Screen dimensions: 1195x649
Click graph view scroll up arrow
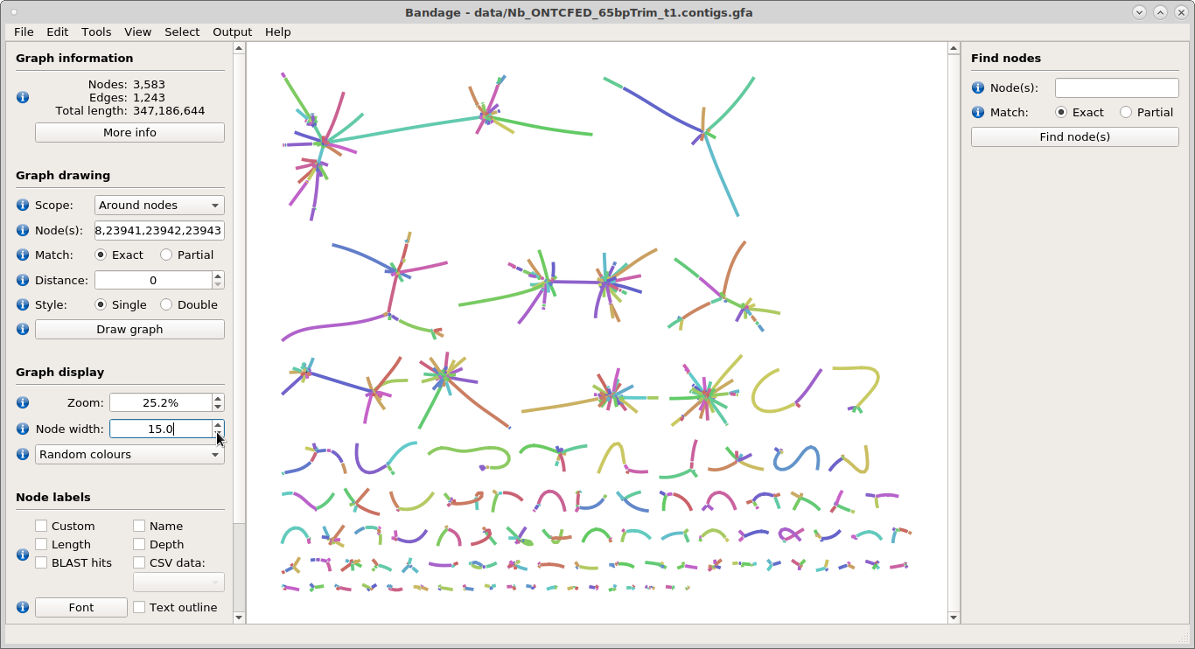coord(954,48)
